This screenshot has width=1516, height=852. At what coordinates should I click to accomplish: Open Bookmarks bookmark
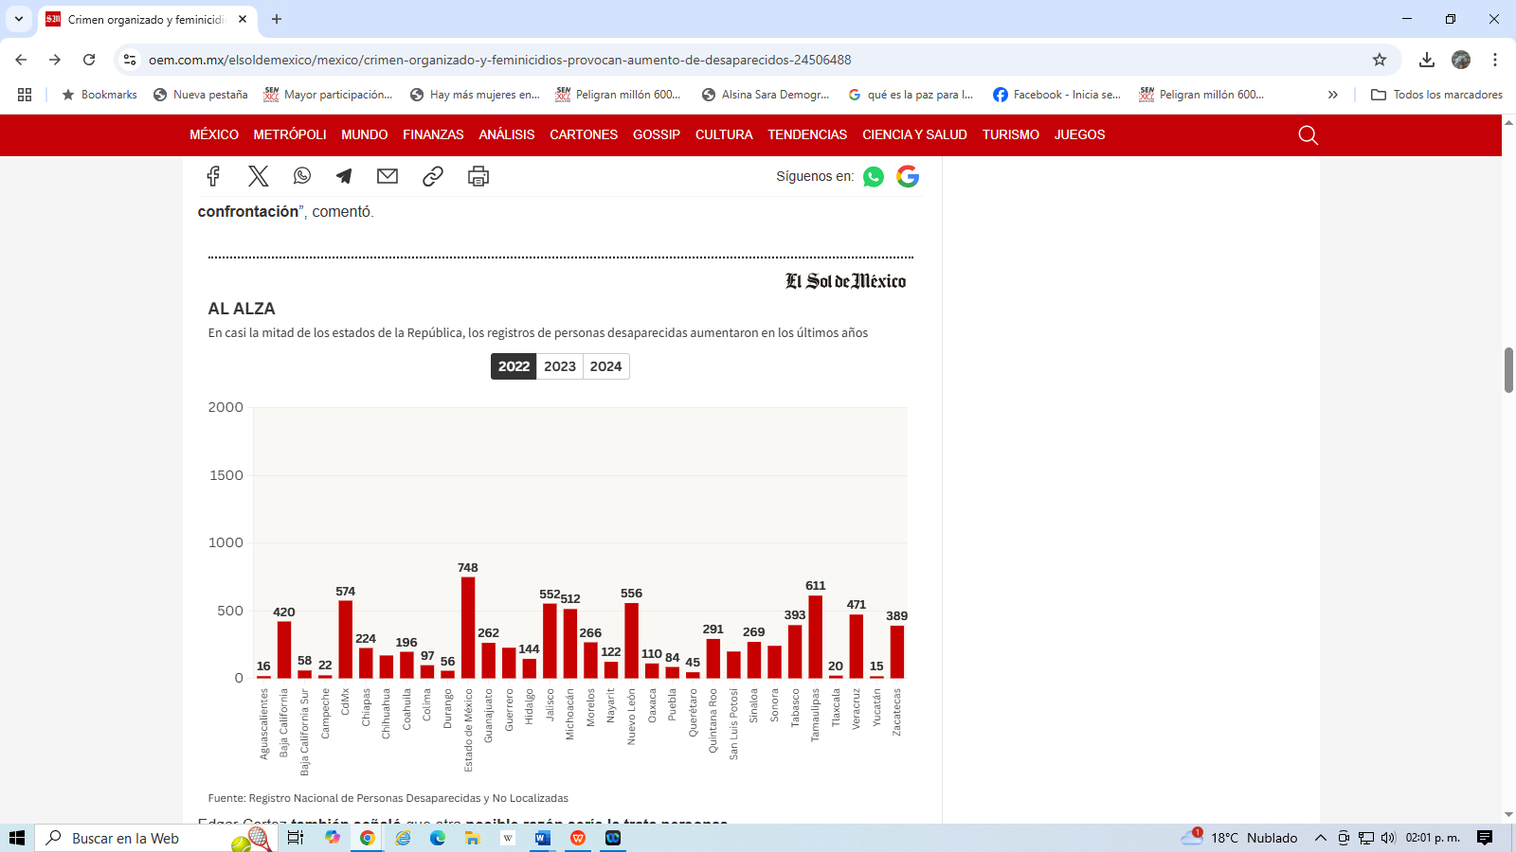click(99, 95)
